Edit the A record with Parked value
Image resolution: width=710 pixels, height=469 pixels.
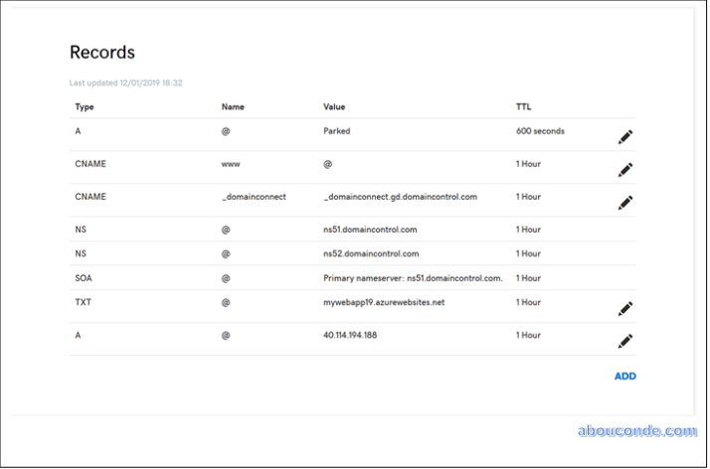coord(624,137)
